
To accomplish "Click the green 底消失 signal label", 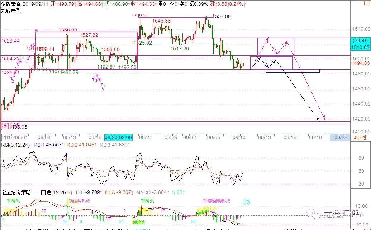I will tap(139, 222).
